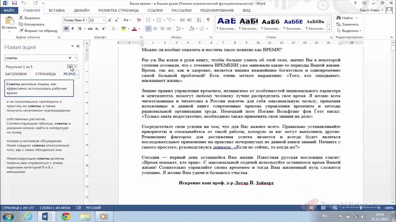Open Teach Video account menu
Viewport: 396px width, 222px height.
coord(372,10)
